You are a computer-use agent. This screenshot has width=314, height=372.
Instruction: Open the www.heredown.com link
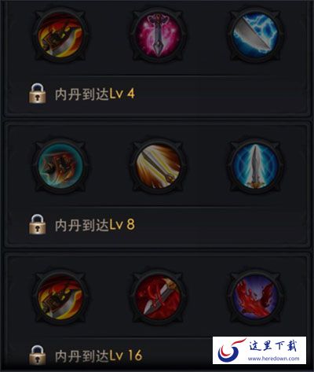[273, 358]
